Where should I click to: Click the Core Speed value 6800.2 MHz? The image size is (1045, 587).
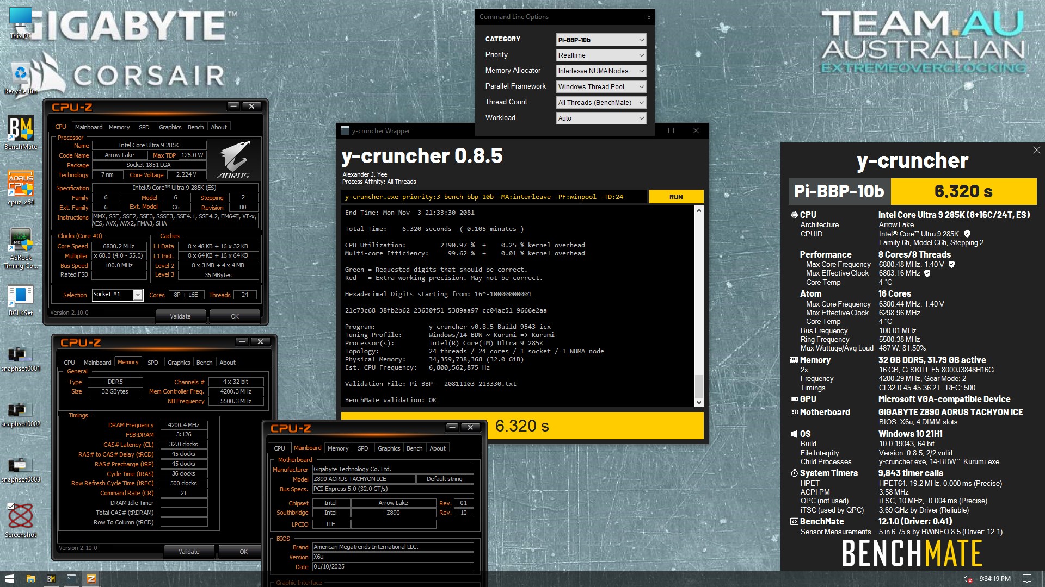coord(119,246)
